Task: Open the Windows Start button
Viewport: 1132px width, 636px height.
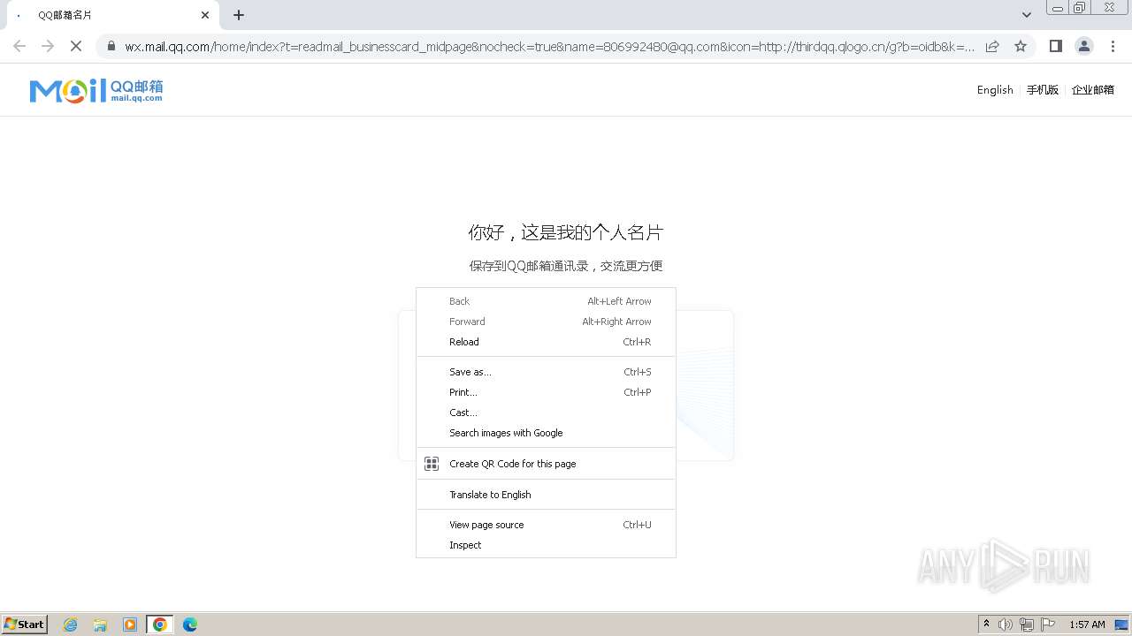Action: (x=25, y=625)
